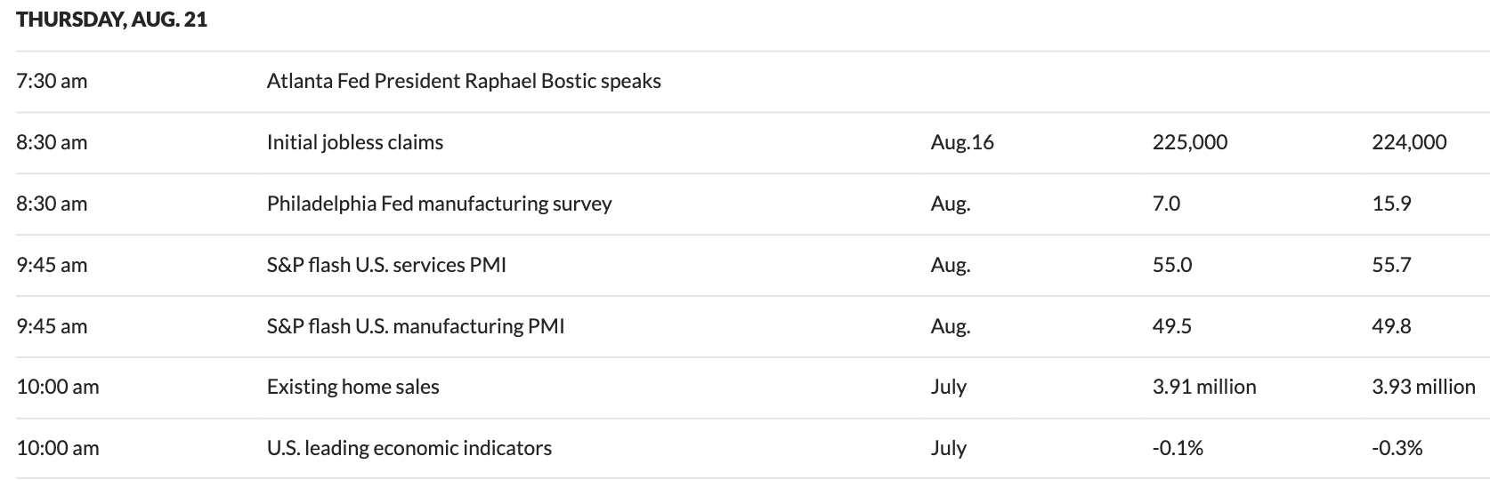The image size is (1490, 480).
Task: Open Initial jobless claims entry
Action: [354, 142]
